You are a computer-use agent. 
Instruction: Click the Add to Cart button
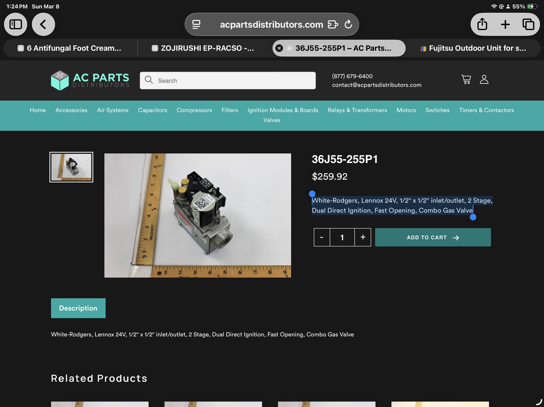pyautogui.click(x=433, y=237)
